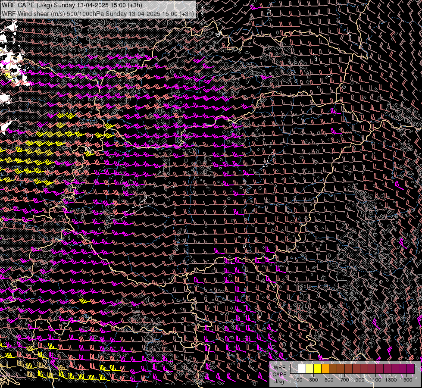
Task: Click the legend value 900
Action: click(x=360, y=380)
